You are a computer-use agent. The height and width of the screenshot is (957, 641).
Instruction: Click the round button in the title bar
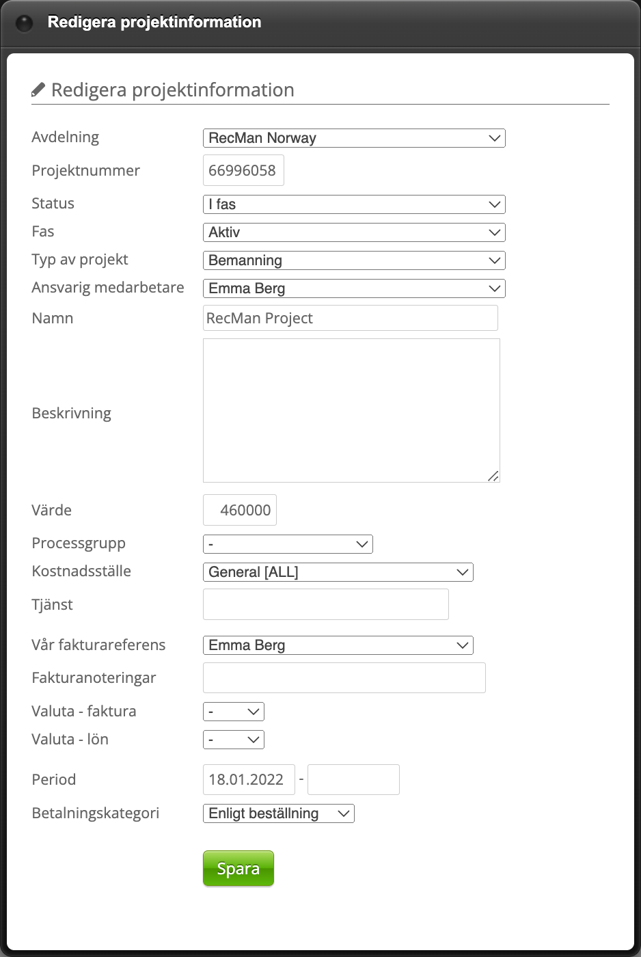click(x=24, y=24)
